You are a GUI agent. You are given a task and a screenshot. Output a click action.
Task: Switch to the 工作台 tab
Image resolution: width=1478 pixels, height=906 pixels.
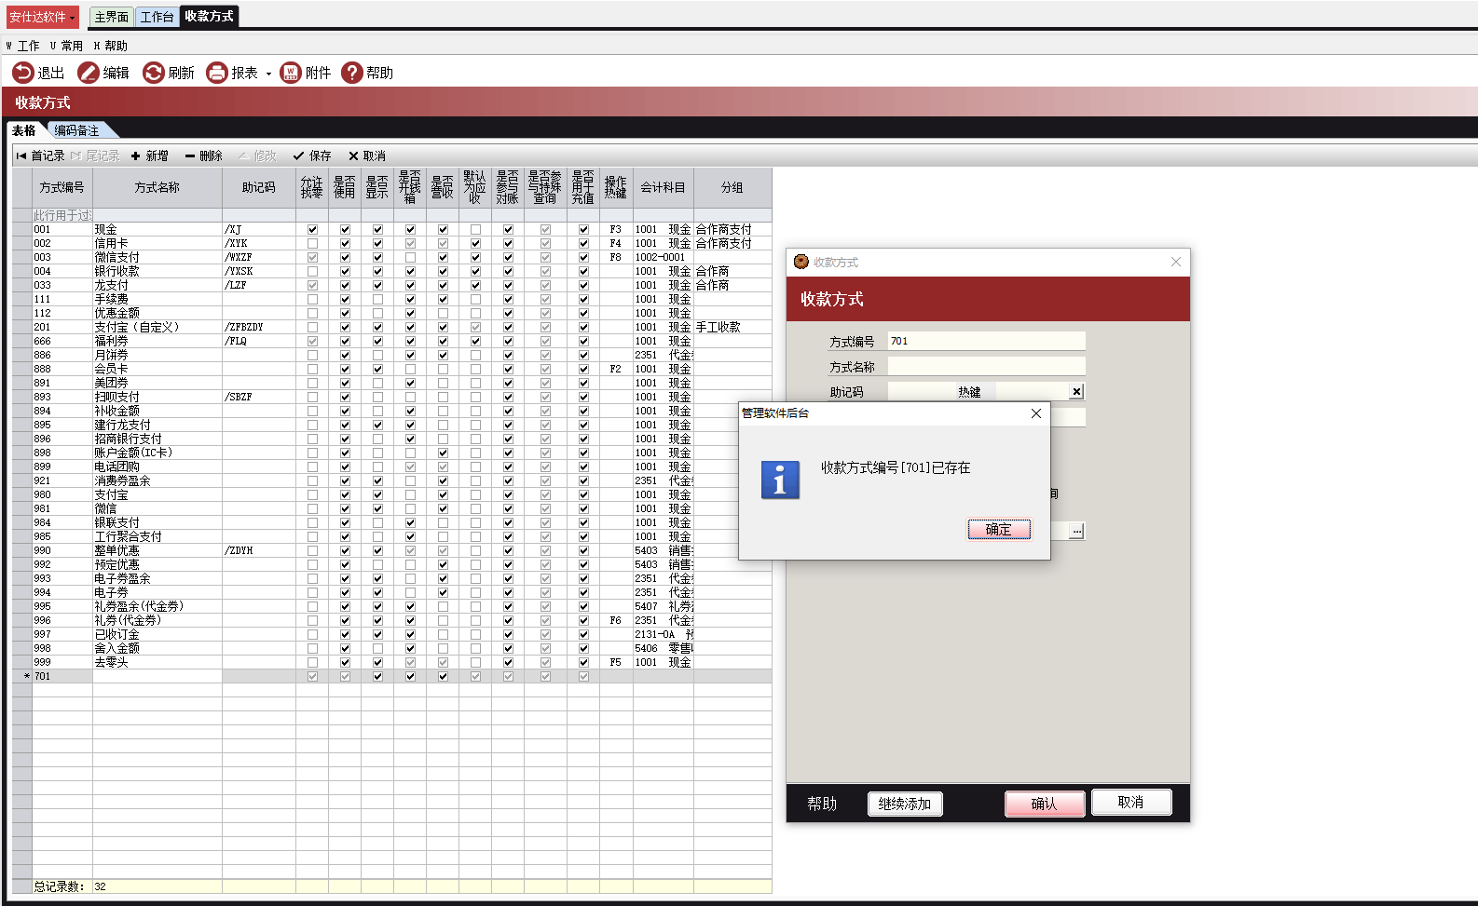[x=157, y=17]
